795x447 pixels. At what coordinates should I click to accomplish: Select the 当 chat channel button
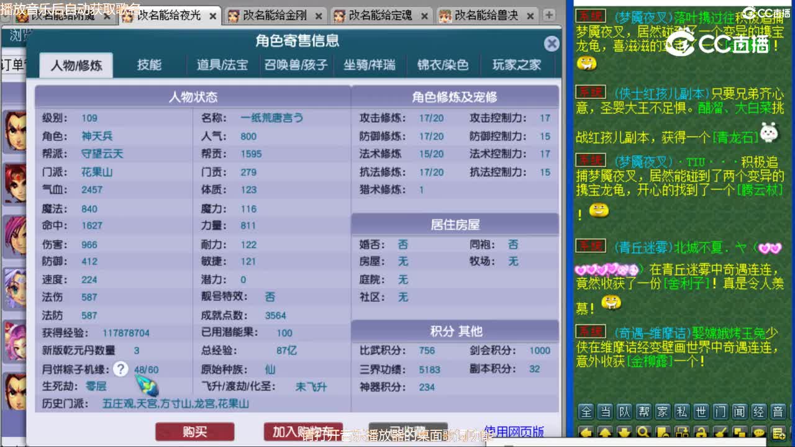[605, 412]
